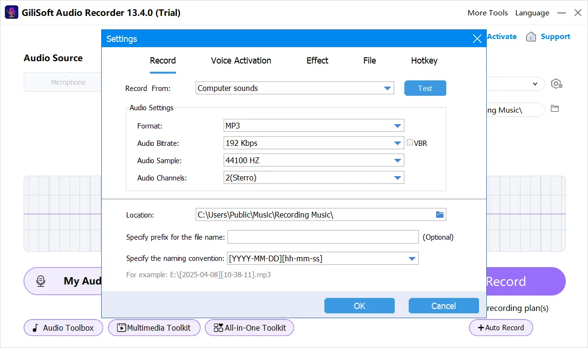Click the Support house icon
Image resolution: width=588 pixels, height=348 pixels.
click(x=531, y=37)
